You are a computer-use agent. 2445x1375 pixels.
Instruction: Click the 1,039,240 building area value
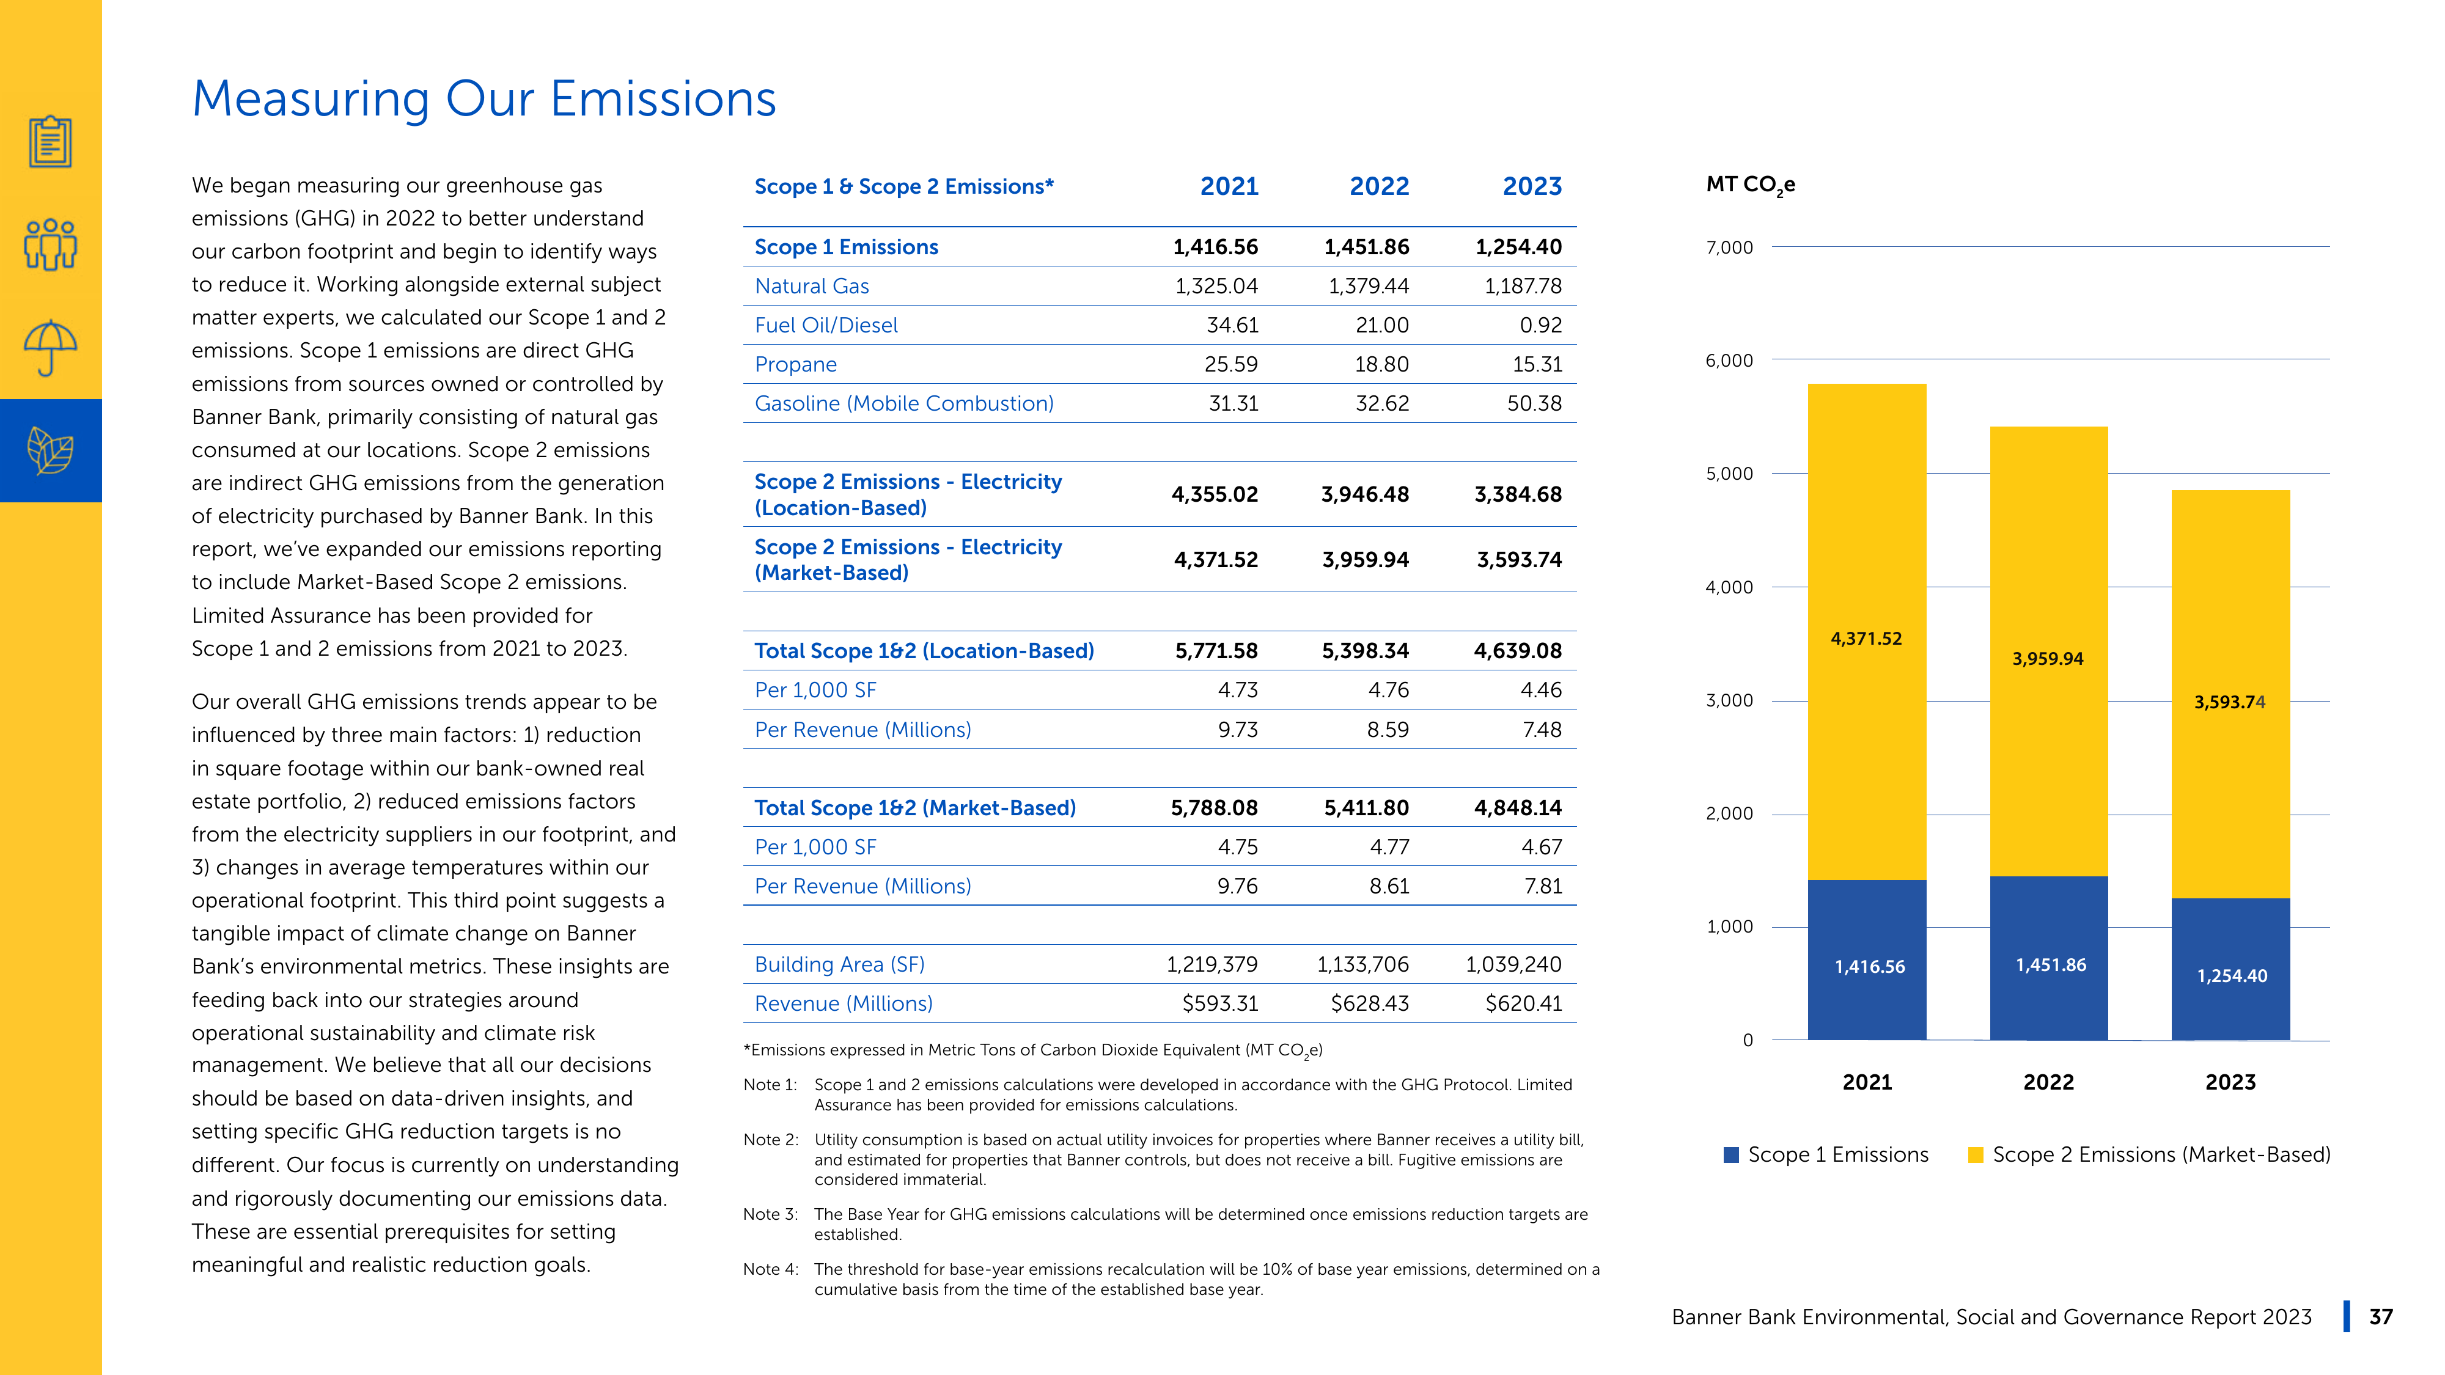point(1513,964)
